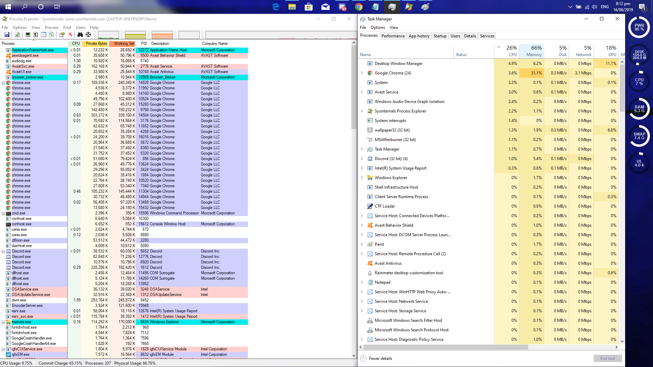
Task: Click the Avast Service icon in Task Manager list
Action: pyautogui.click(x=370, y=92)
